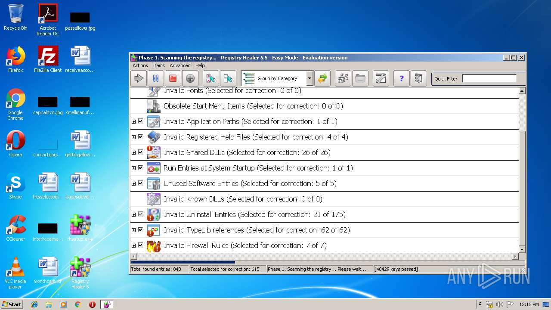Expand Invalid Uninstall Entries group
Viewport: 551px width, 310px height.
click(133, 214)
